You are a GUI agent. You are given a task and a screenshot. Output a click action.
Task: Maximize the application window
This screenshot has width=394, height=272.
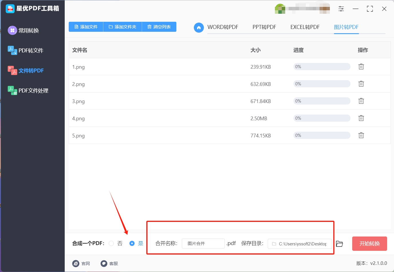pyautogui.click(x=370, y=9)
